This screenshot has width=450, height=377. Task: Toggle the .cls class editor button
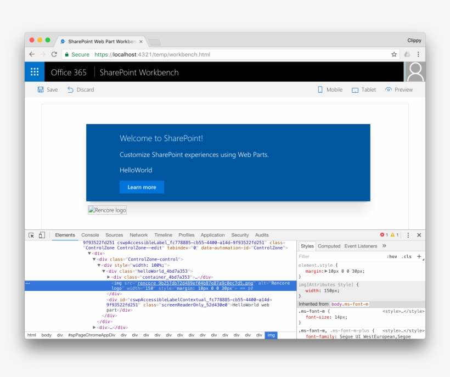pyautogui.click(x=407, y=256)
